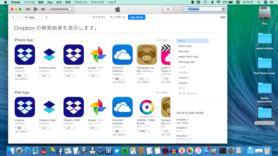Click the rewind button in iTunes
Viewport: 278px width, 156px height.
coord(28,9)
